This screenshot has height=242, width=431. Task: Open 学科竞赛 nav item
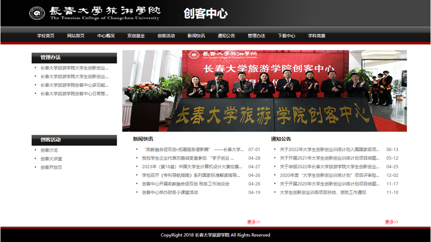click(x=316, y=36)
